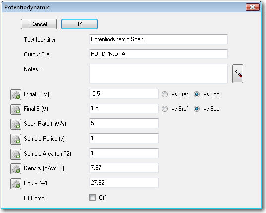
Task: Click the Test Identifier text field
Action: (x=159, y=39)
